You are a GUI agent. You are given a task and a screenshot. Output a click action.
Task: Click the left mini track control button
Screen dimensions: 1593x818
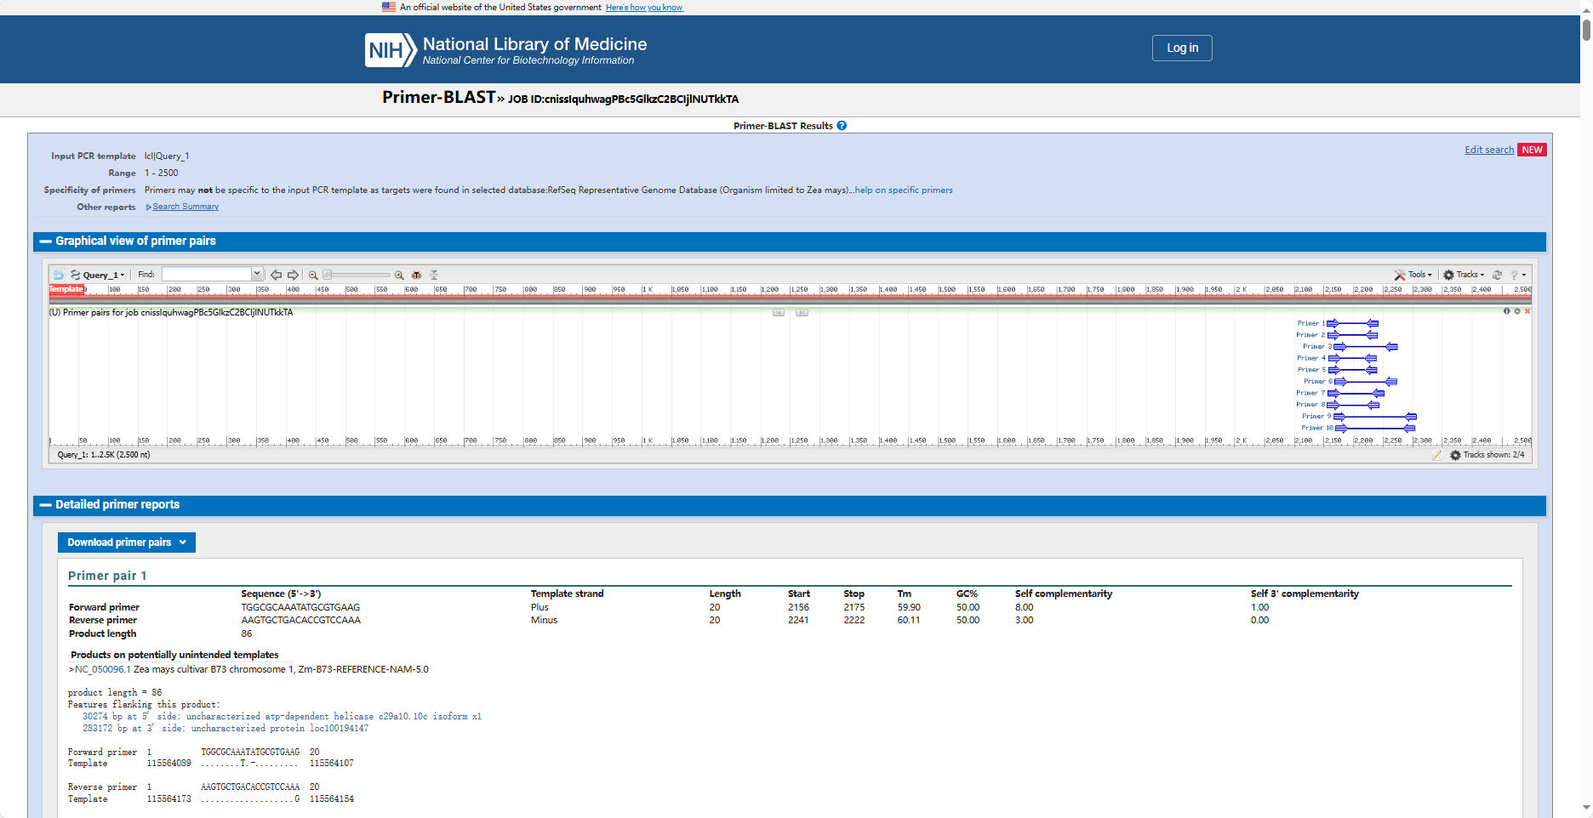779,312
